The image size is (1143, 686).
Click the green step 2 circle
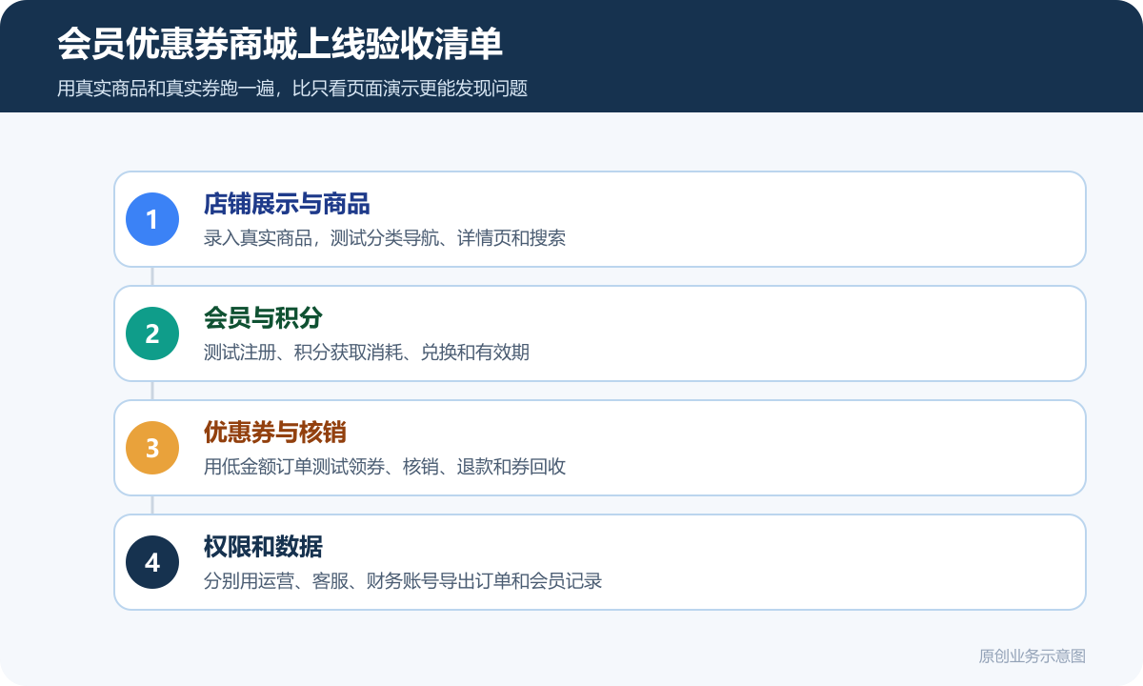pos(152,333)
